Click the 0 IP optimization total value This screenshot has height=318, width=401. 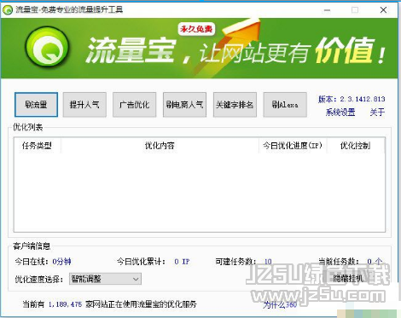(182, 262)
